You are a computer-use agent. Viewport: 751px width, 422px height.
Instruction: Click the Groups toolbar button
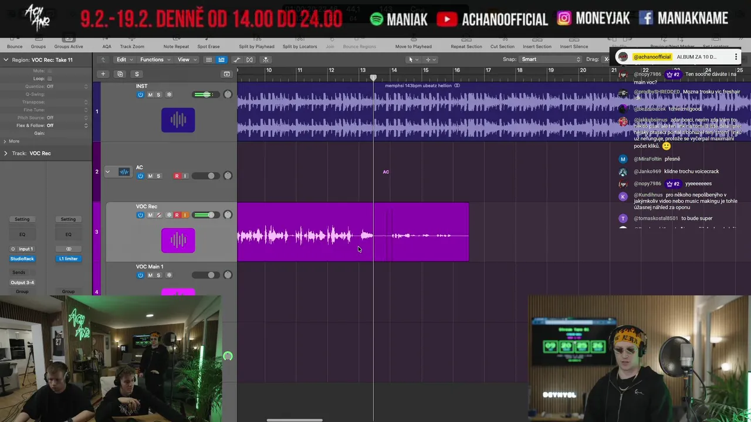[38, 46]
